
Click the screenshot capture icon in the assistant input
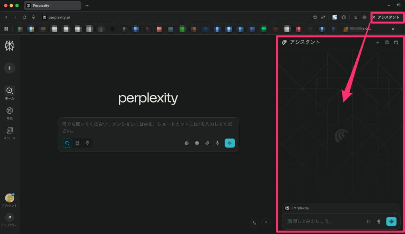pos(369,222)
